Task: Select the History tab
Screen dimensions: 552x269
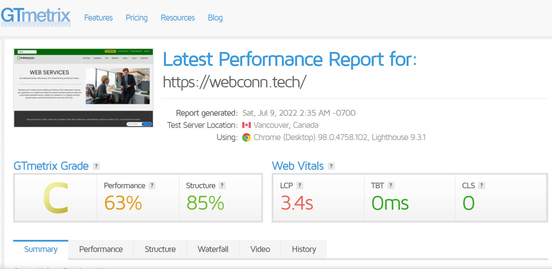Action: pos(304,249)
